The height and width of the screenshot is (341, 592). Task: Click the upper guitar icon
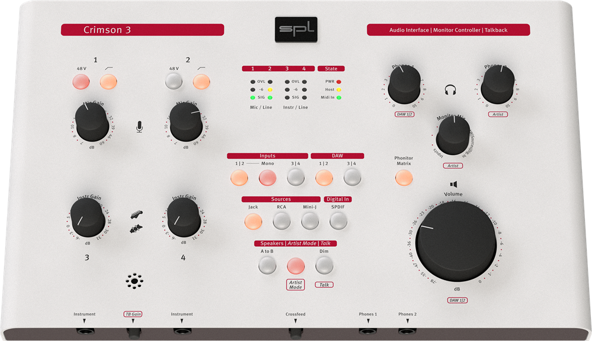pyautogui.click(x=137, y=215)
